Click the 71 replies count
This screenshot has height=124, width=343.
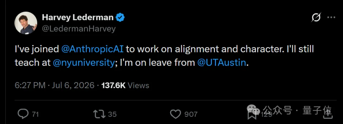click(x=36, y=114)
